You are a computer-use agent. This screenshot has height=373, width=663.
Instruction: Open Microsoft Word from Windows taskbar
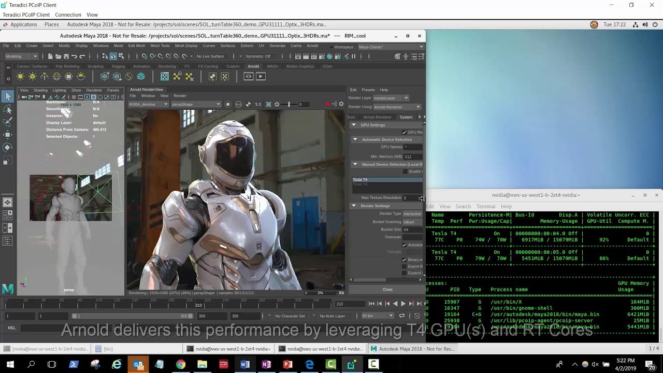[x=245, y=364]
